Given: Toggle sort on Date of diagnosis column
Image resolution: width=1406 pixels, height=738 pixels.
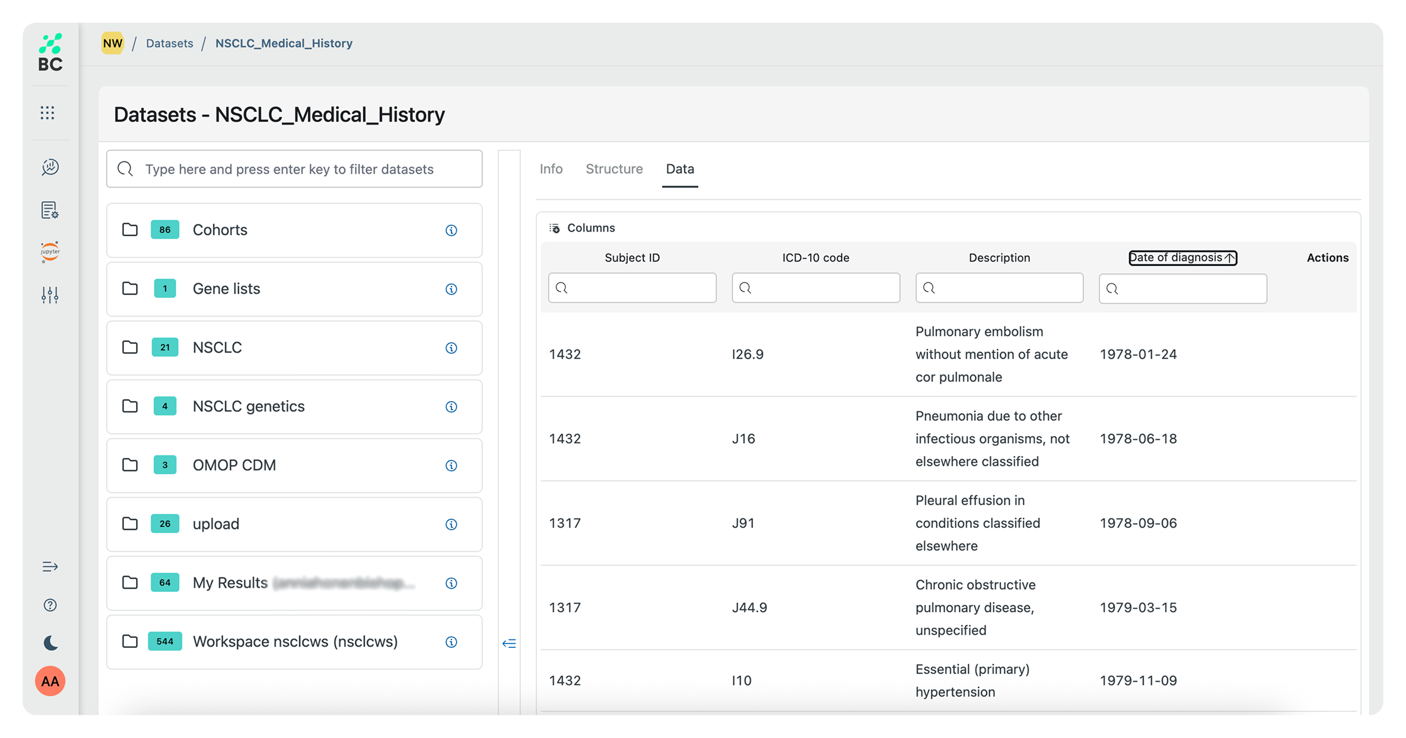Looking at the screenshot, I should pos(1183,258).
